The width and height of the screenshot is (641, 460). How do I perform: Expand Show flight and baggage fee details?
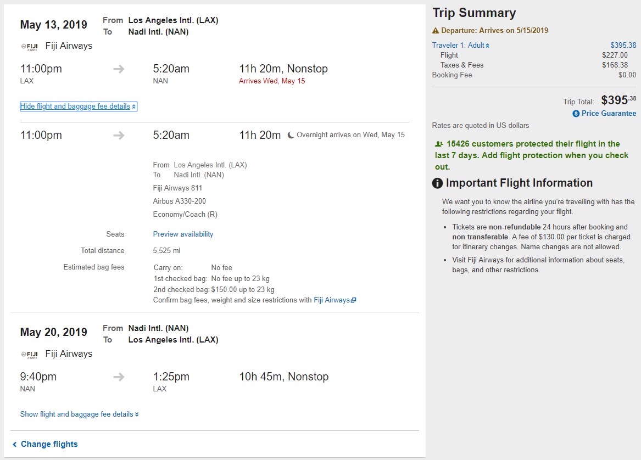click(79, 414)
